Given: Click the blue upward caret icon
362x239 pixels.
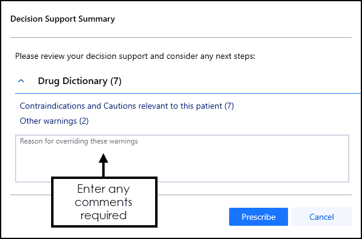Looking at the screenshot, I should pyautogui.click(x=21, y=81).
